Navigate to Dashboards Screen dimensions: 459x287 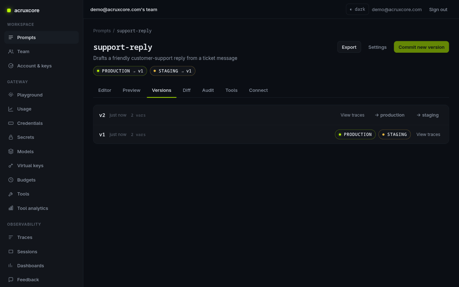click(x=42, y=265)
